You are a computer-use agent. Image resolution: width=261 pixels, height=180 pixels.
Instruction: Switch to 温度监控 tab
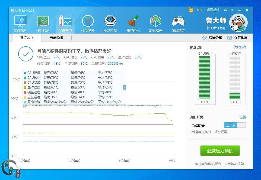27,38
